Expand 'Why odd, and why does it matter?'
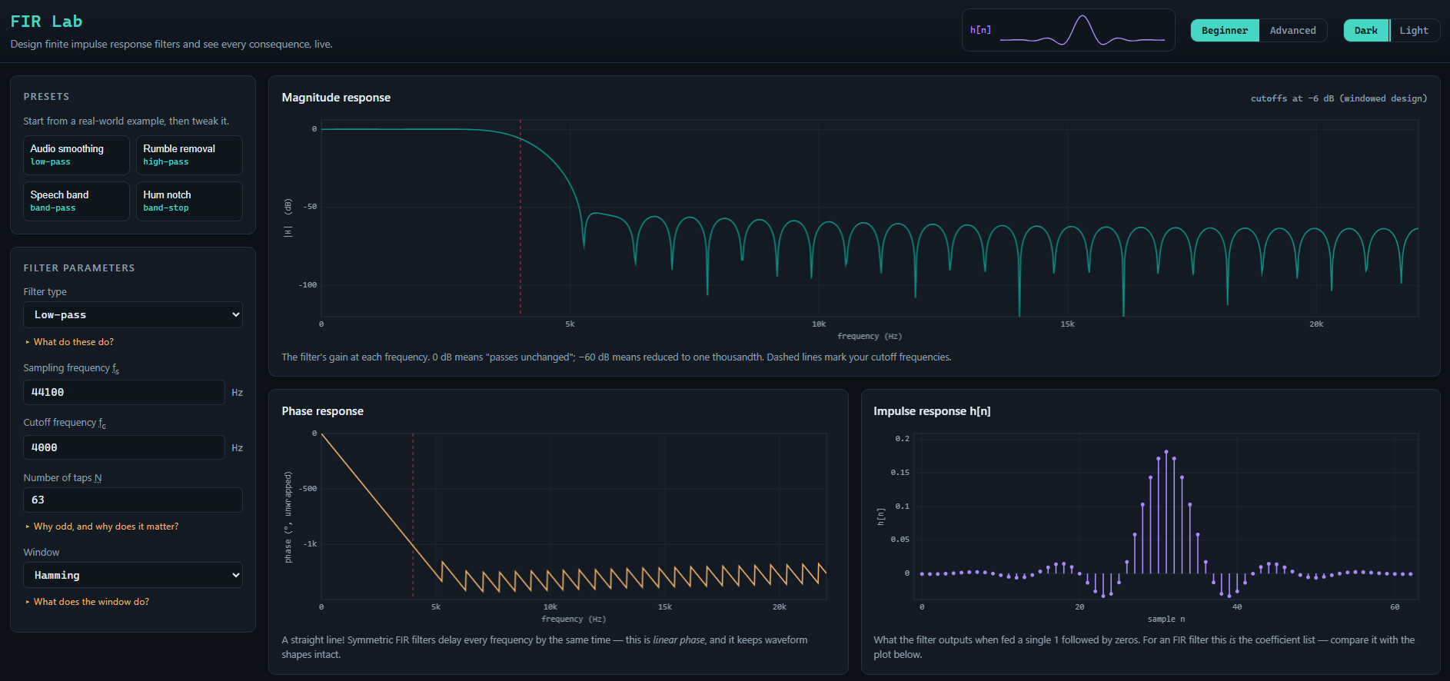Viewport: 1450px width, 681px height. [105, 527]
